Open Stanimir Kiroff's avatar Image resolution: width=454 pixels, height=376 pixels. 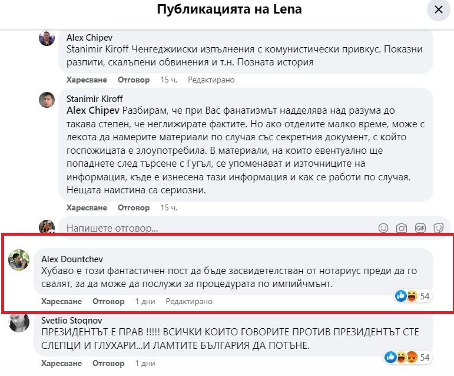pyautogui.click(x=47, y=100)
